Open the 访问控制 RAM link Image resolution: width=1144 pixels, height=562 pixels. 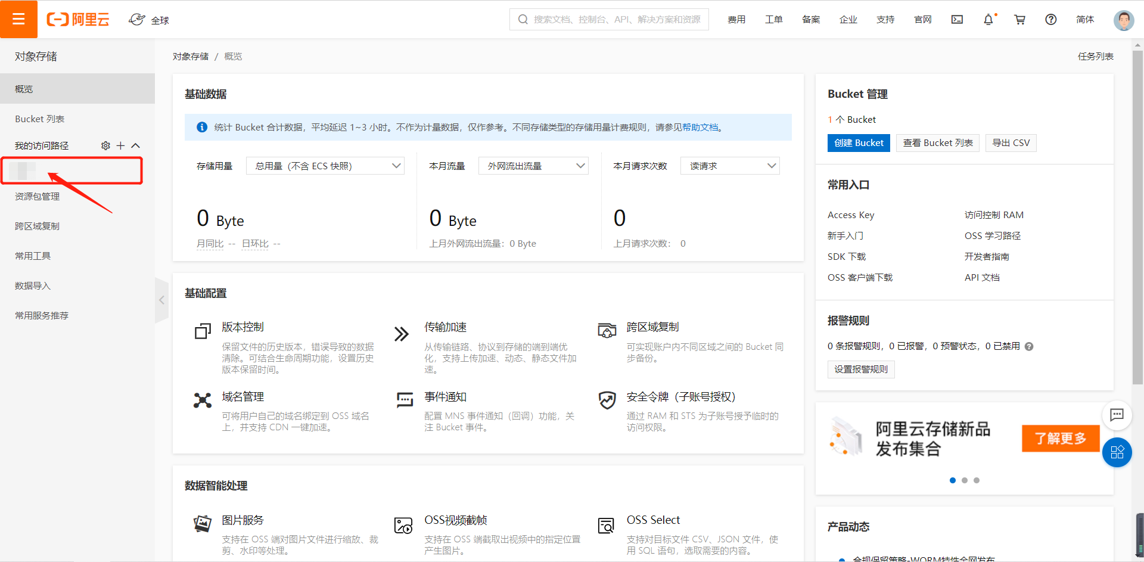pyautogui.click(x=994, y=215)
